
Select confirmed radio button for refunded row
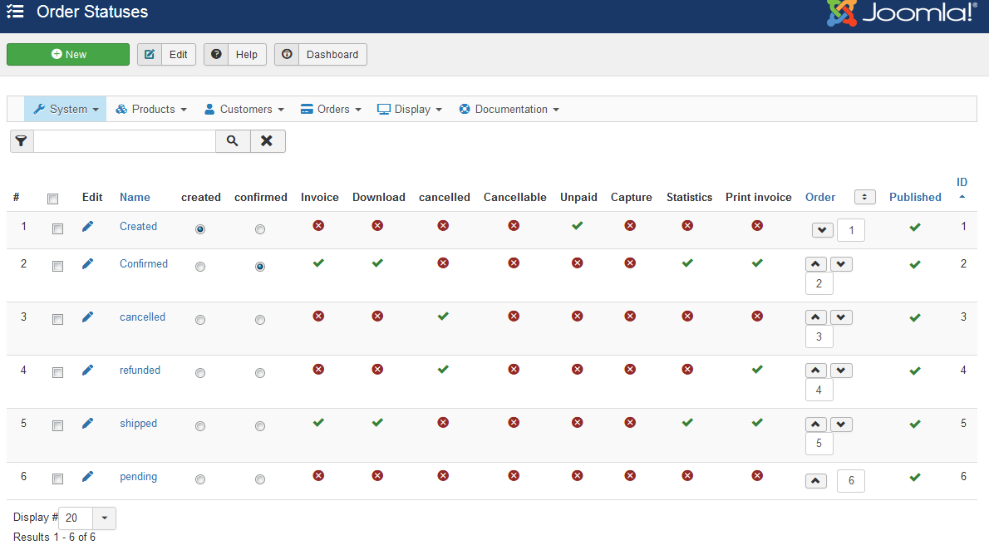click(x=260, y=374)
